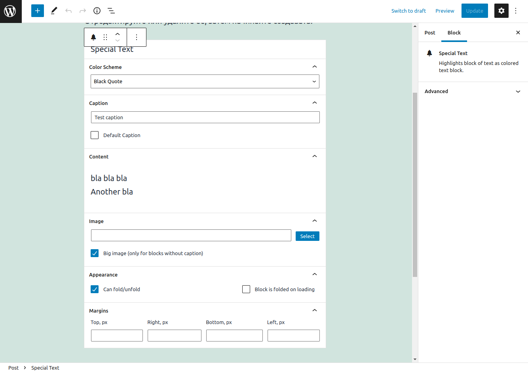Click the Switch to draft link
Screen dimensions: 528x372
point(408,11)
